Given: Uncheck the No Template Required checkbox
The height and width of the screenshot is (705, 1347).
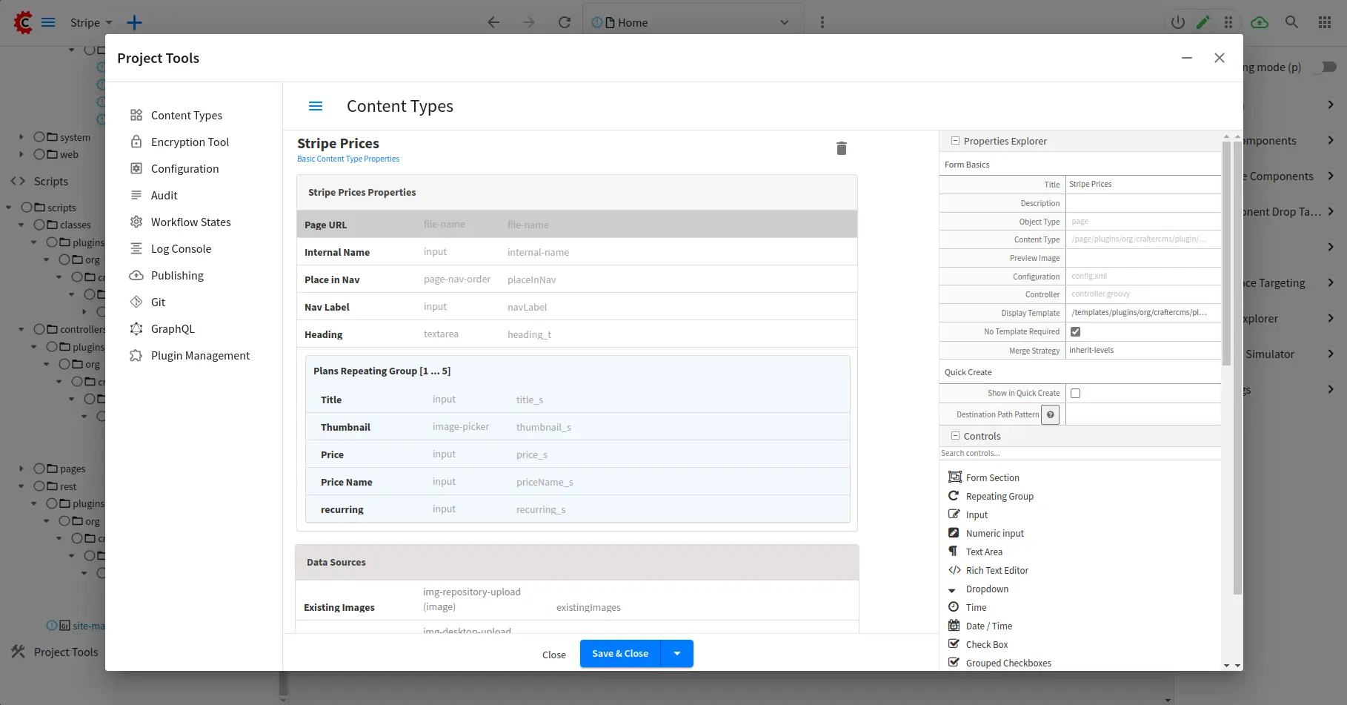Looking at the screenshot, I should [x=1075, y=331].
